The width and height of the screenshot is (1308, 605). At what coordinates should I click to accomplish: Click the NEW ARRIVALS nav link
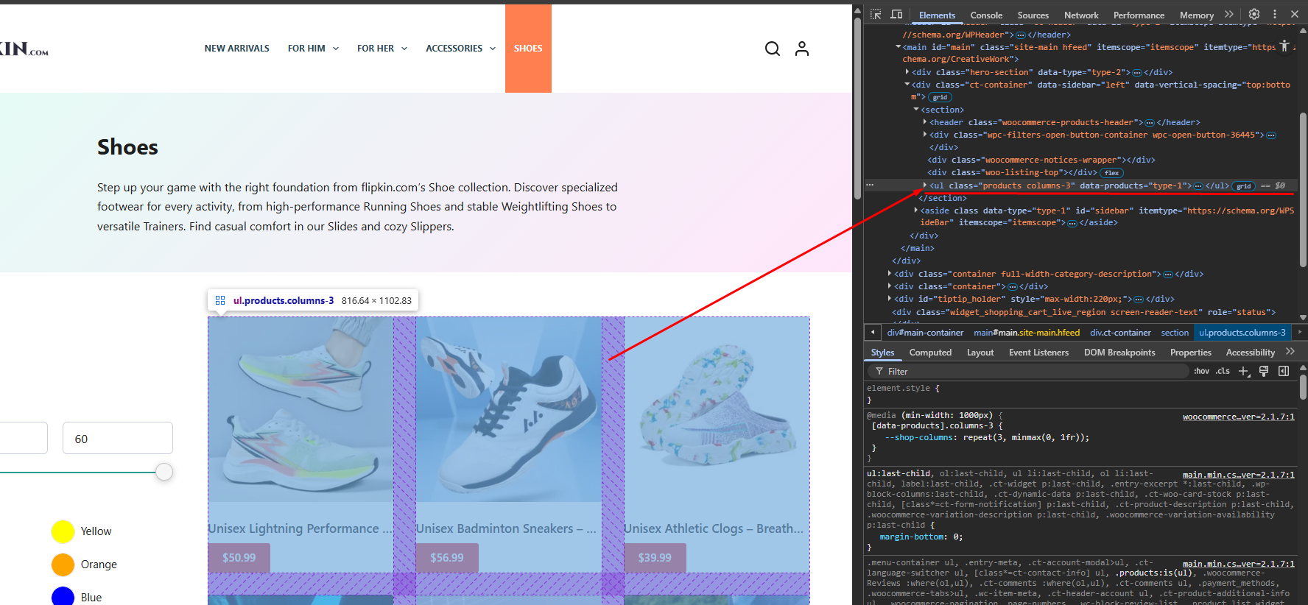click(x=237, y=49)
